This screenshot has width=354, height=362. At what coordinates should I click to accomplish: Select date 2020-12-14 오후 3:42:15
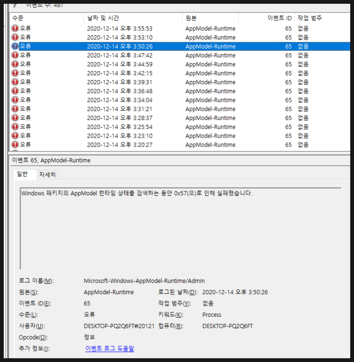click(x=120, y=73)
